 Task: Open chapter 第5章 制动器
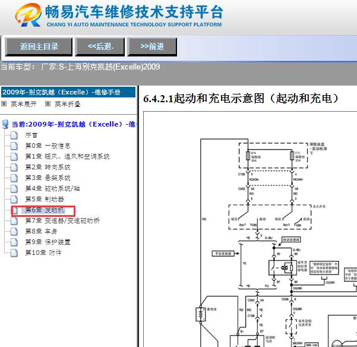click(45, 199)
